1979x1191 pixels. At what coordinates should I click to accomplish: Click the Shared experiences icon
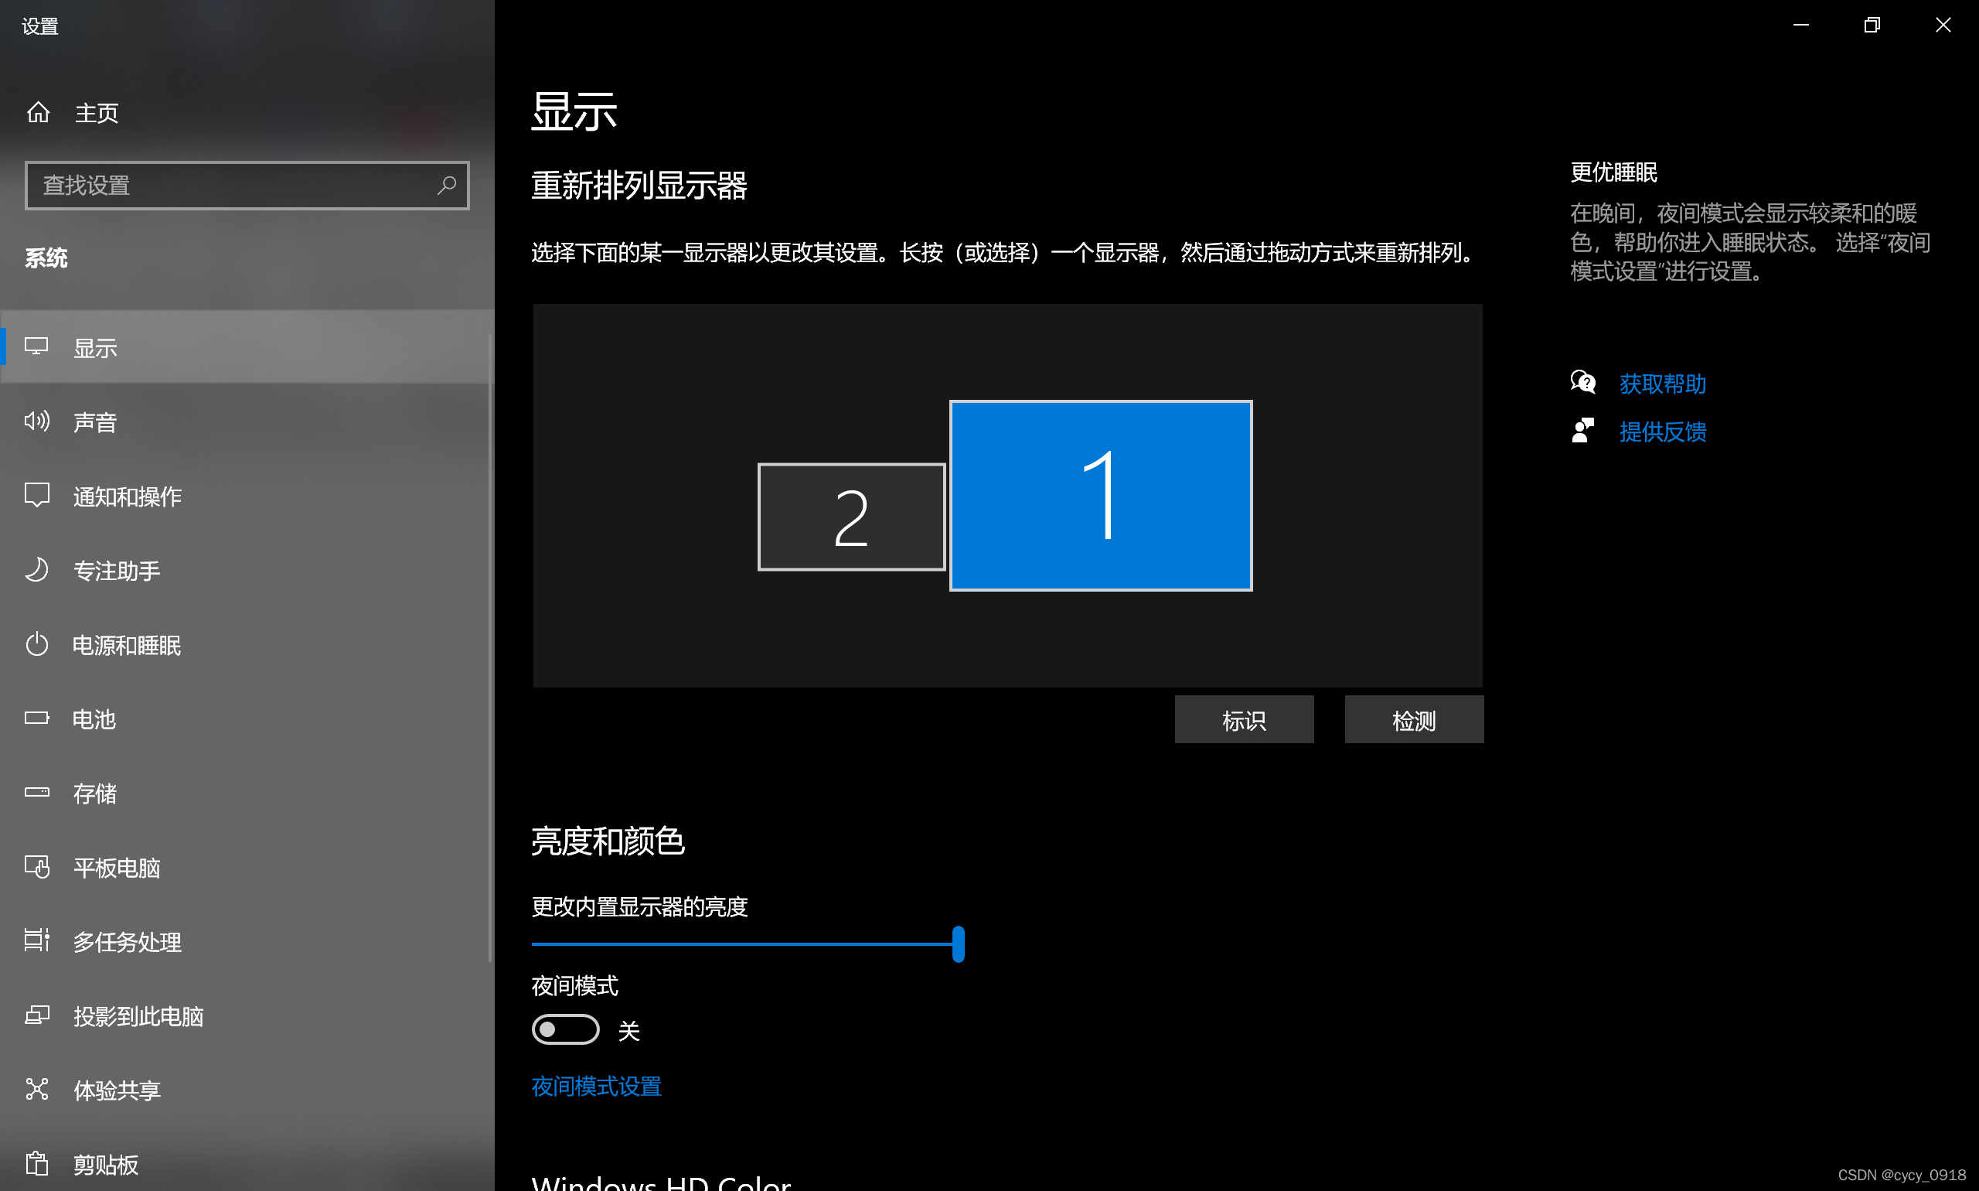pos(37,1089)
